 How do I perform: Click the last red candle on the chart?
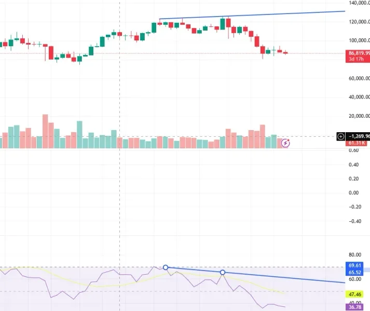point(285,52)
